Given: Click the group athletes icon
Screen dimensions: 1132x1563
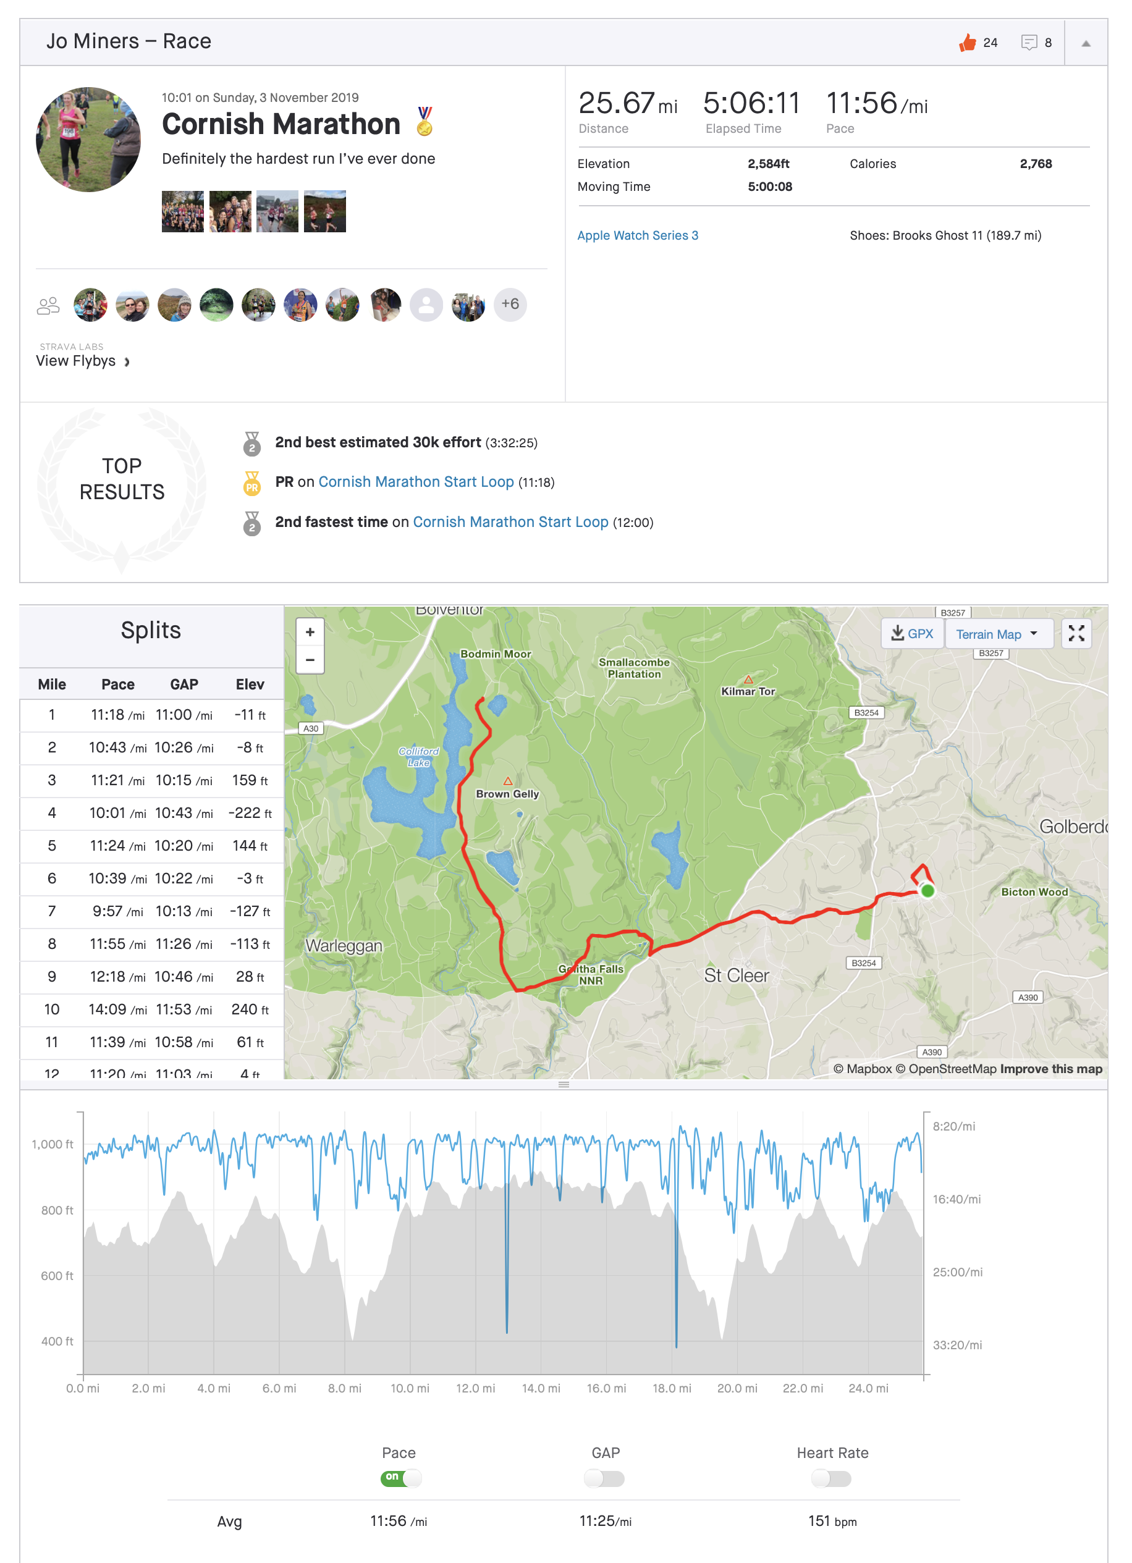Looking at the screenshot, I should click(48, 305).
